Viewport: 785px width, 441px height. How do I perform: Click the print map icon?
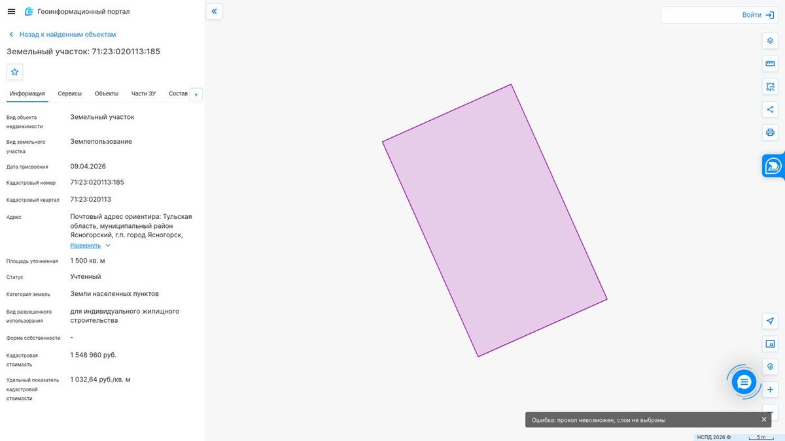[x=770, y=132]
